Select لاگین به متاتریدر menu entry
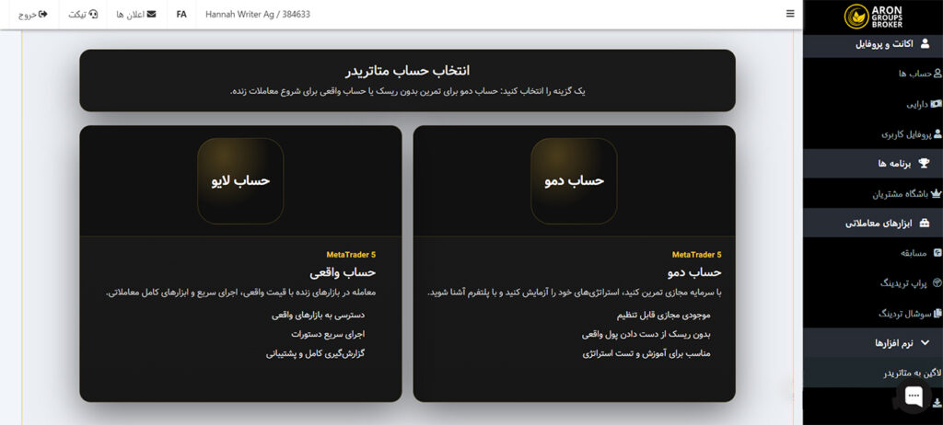The image size is (943, 425). point(913,373)
